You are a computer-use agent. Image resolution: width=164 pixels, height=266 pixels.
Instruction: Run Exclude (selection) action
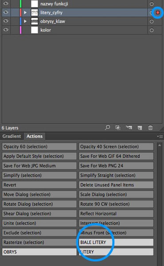click(x=39, y=233)
